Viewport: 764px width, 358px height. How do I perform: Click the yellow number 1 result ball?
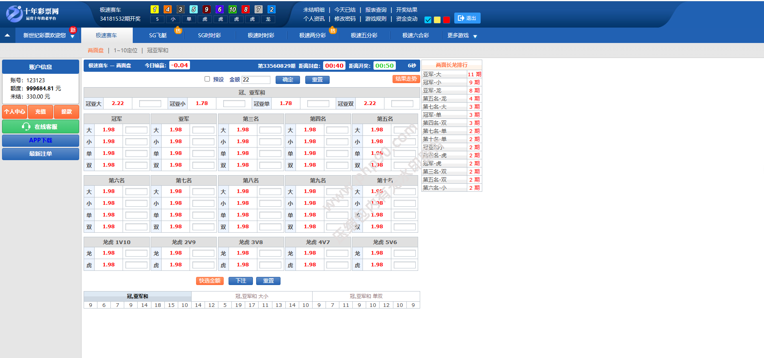pos(155,9)
